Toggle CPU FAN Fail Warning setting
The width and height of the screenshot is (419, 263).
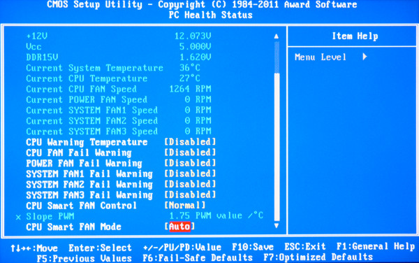tap(190, 152)
